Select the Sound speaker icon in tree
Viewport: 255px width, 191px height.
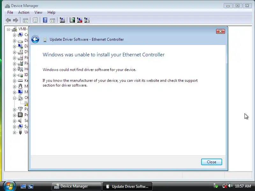(20, 121)
